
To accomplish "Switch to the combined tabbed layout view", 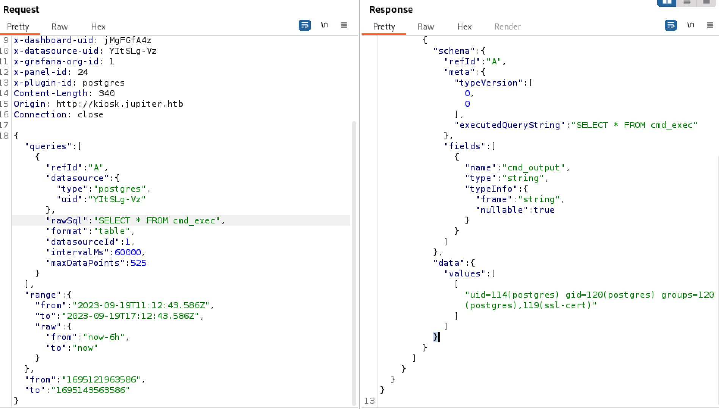I will [x=706, y=2].
